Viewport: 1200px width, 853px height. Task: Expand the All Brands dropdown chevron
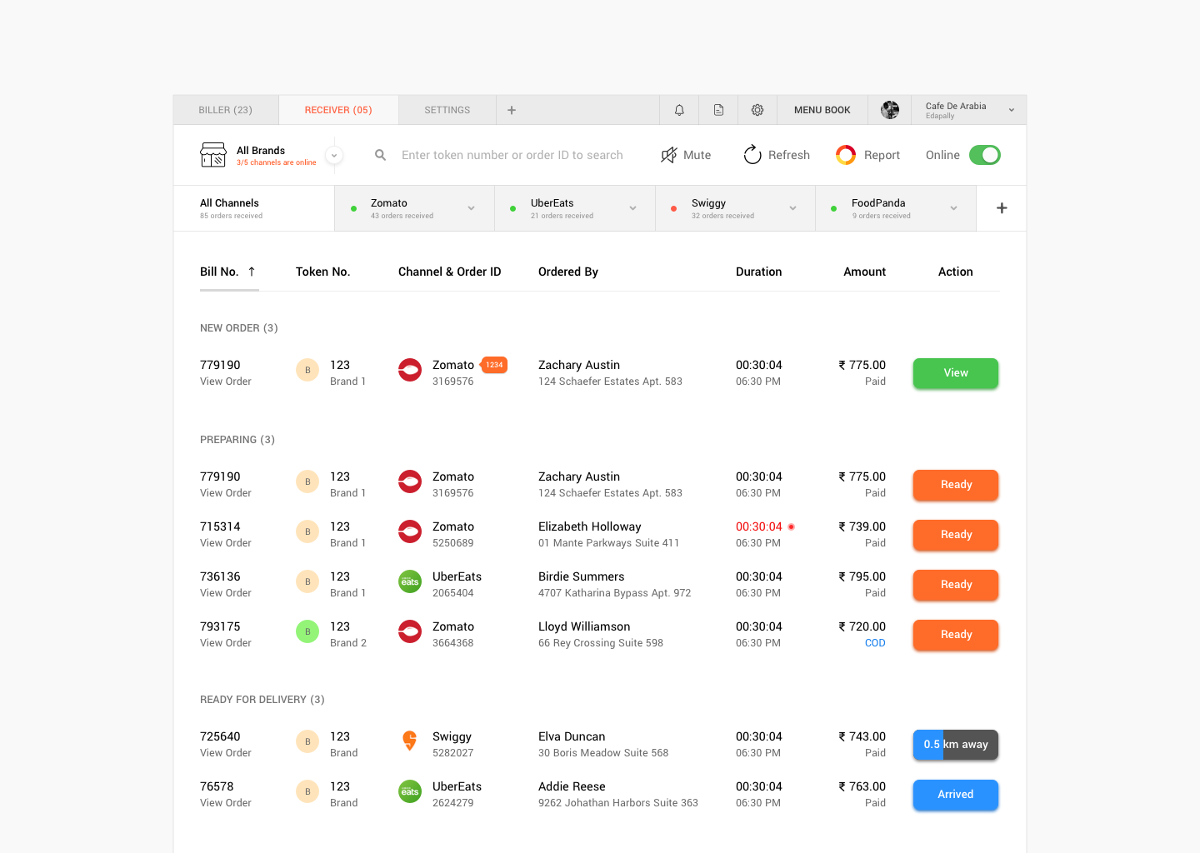tap(333, 154)
